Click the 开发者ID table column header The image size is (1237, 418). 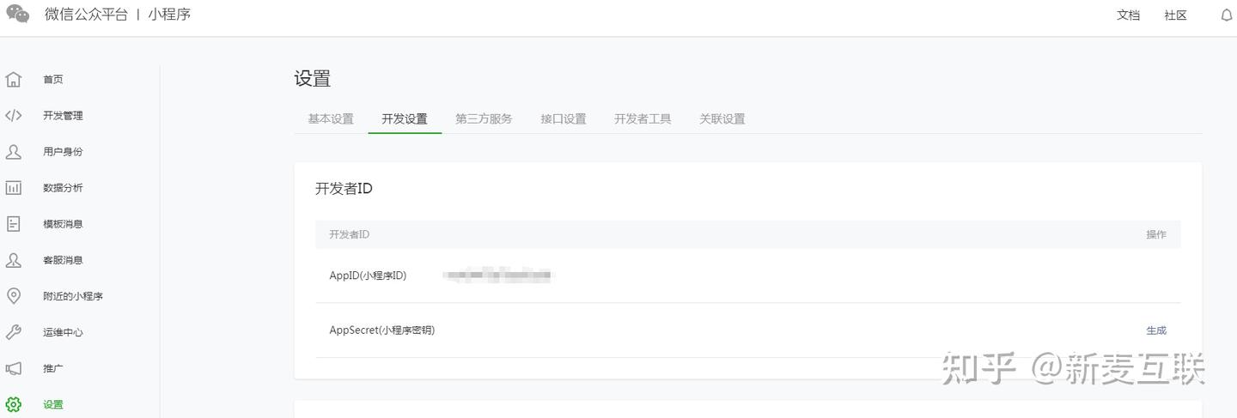[x=350, y=234]
